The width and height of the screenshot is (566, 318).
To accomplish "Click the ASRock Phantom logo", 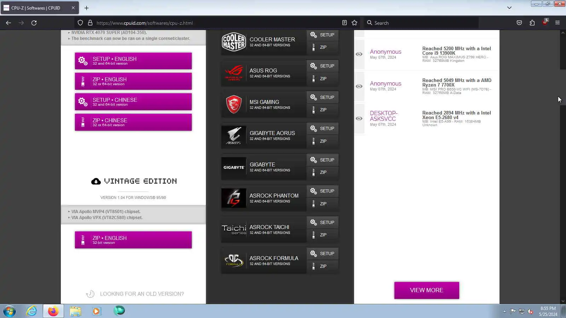I will [x=234, y=198].
